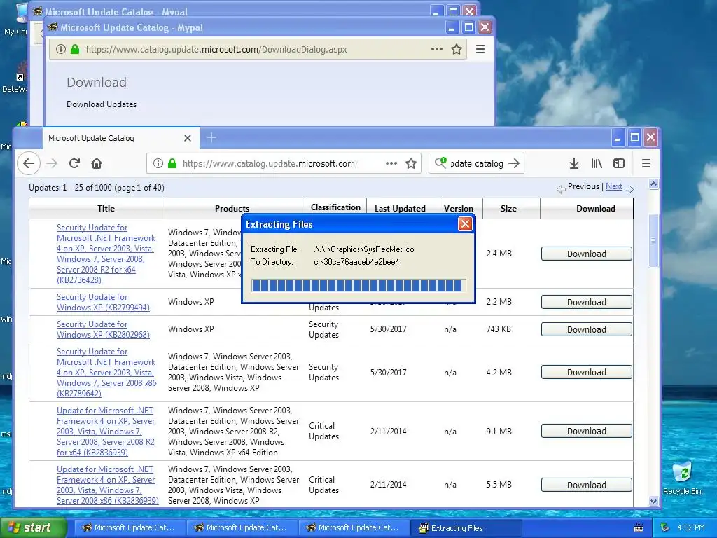
Task: Click padlock icon in DownloadDialog address bar
Action: click(75, 49)
